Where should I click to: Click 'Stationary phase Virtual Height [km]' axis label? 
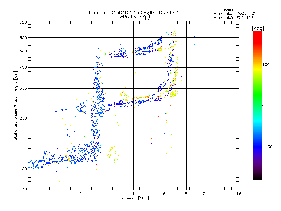tap(15, 106)
